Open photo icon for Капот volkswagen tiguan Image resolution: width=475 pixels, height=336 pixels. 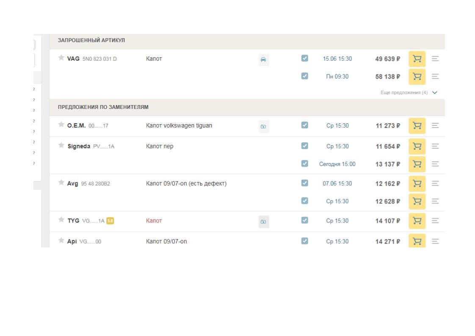click(x=264, y=126)
